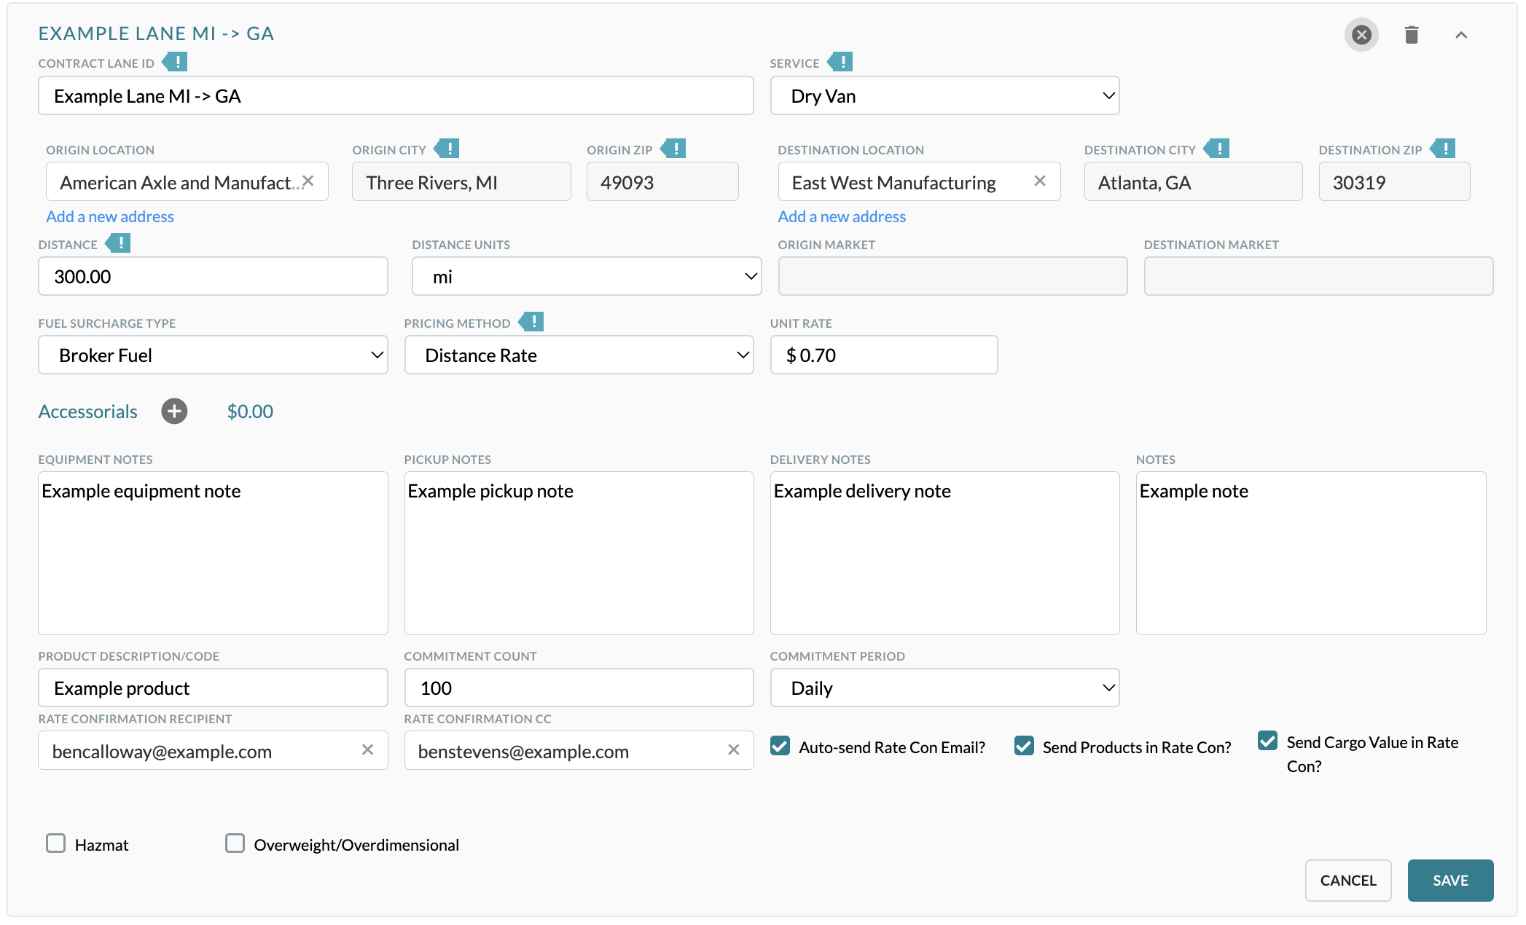Open the Service dropdown showing Dry Van
The width and height of the screenshot is (1526, 925).
tap(944, 96)
